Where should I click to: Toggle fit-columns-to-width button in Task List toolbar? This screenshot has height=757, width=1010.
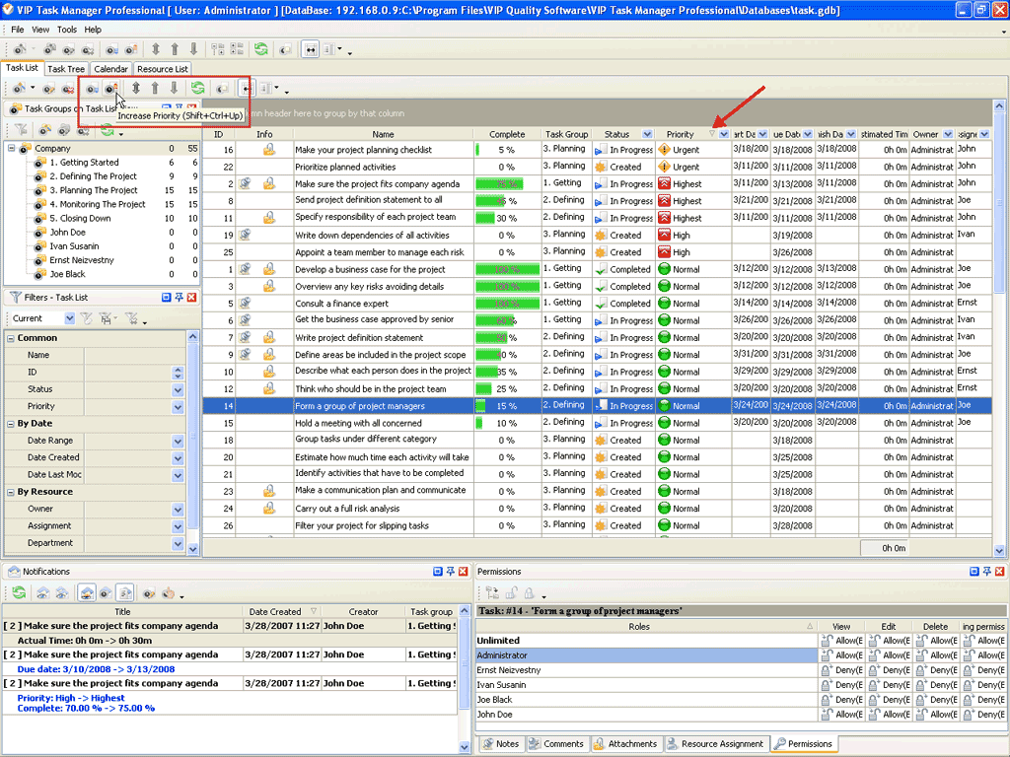click(247, 88)
